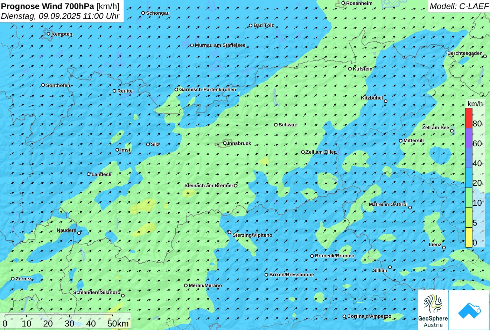Image resolution: width=490 pixels, height=330 pixels.
Task: Click the Zell am See marker
Action: pos(452,131)
